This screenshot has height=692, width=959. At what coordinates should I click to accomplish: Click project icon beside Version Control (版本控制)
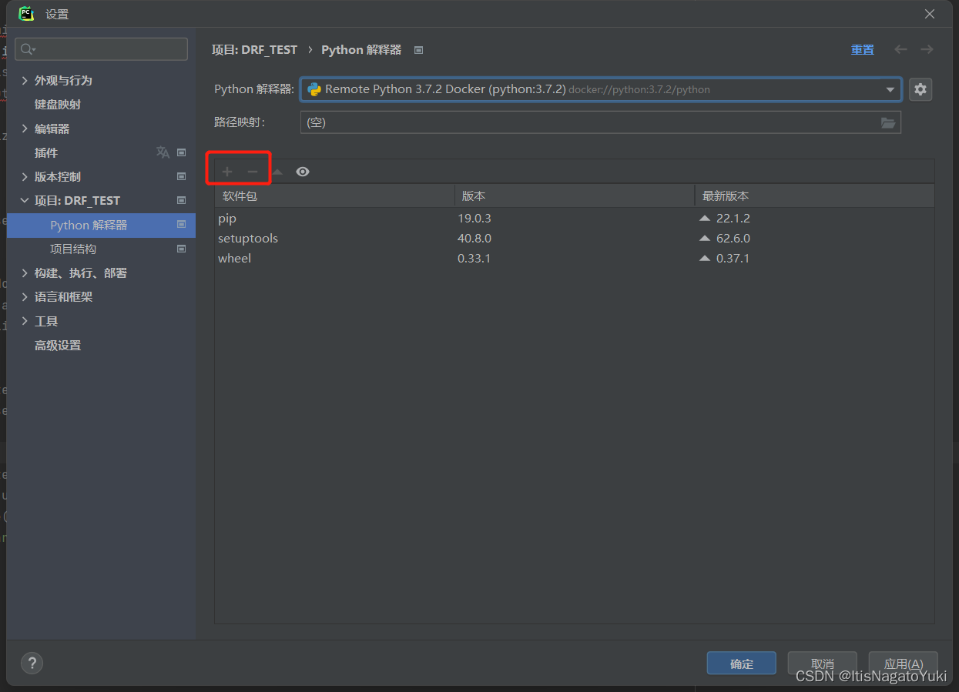pos(181,176)
